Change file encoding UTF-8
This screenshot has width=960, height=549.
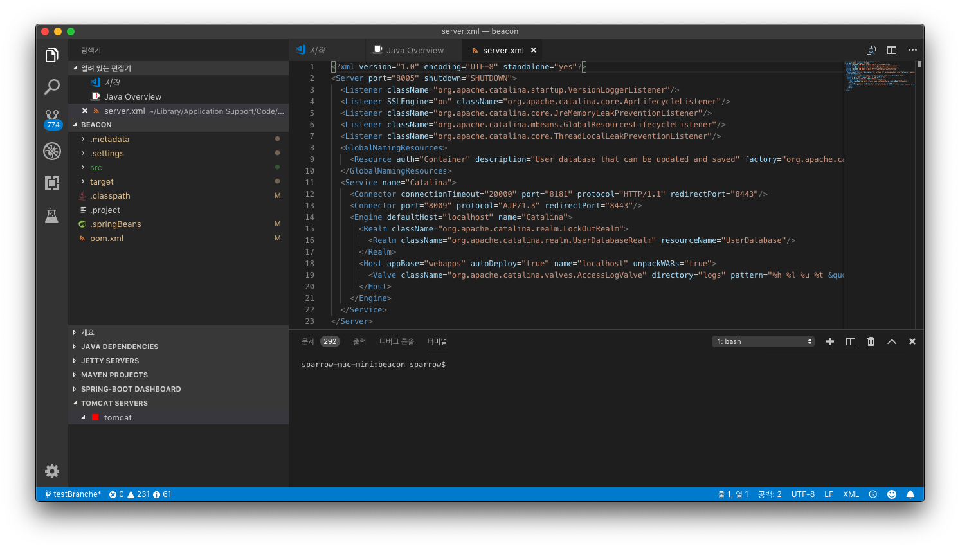coord(803,494)
